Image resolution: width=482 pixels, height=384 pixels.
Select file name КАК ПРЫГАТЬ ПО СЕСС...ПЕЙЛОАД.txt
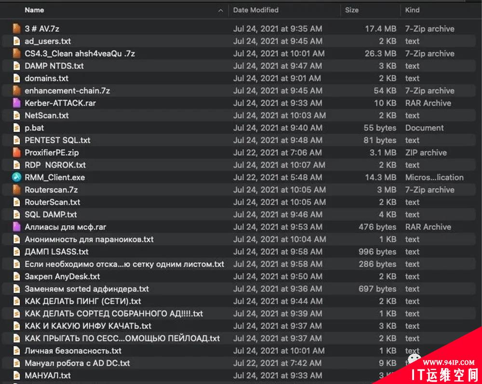(x=122, y=339)
